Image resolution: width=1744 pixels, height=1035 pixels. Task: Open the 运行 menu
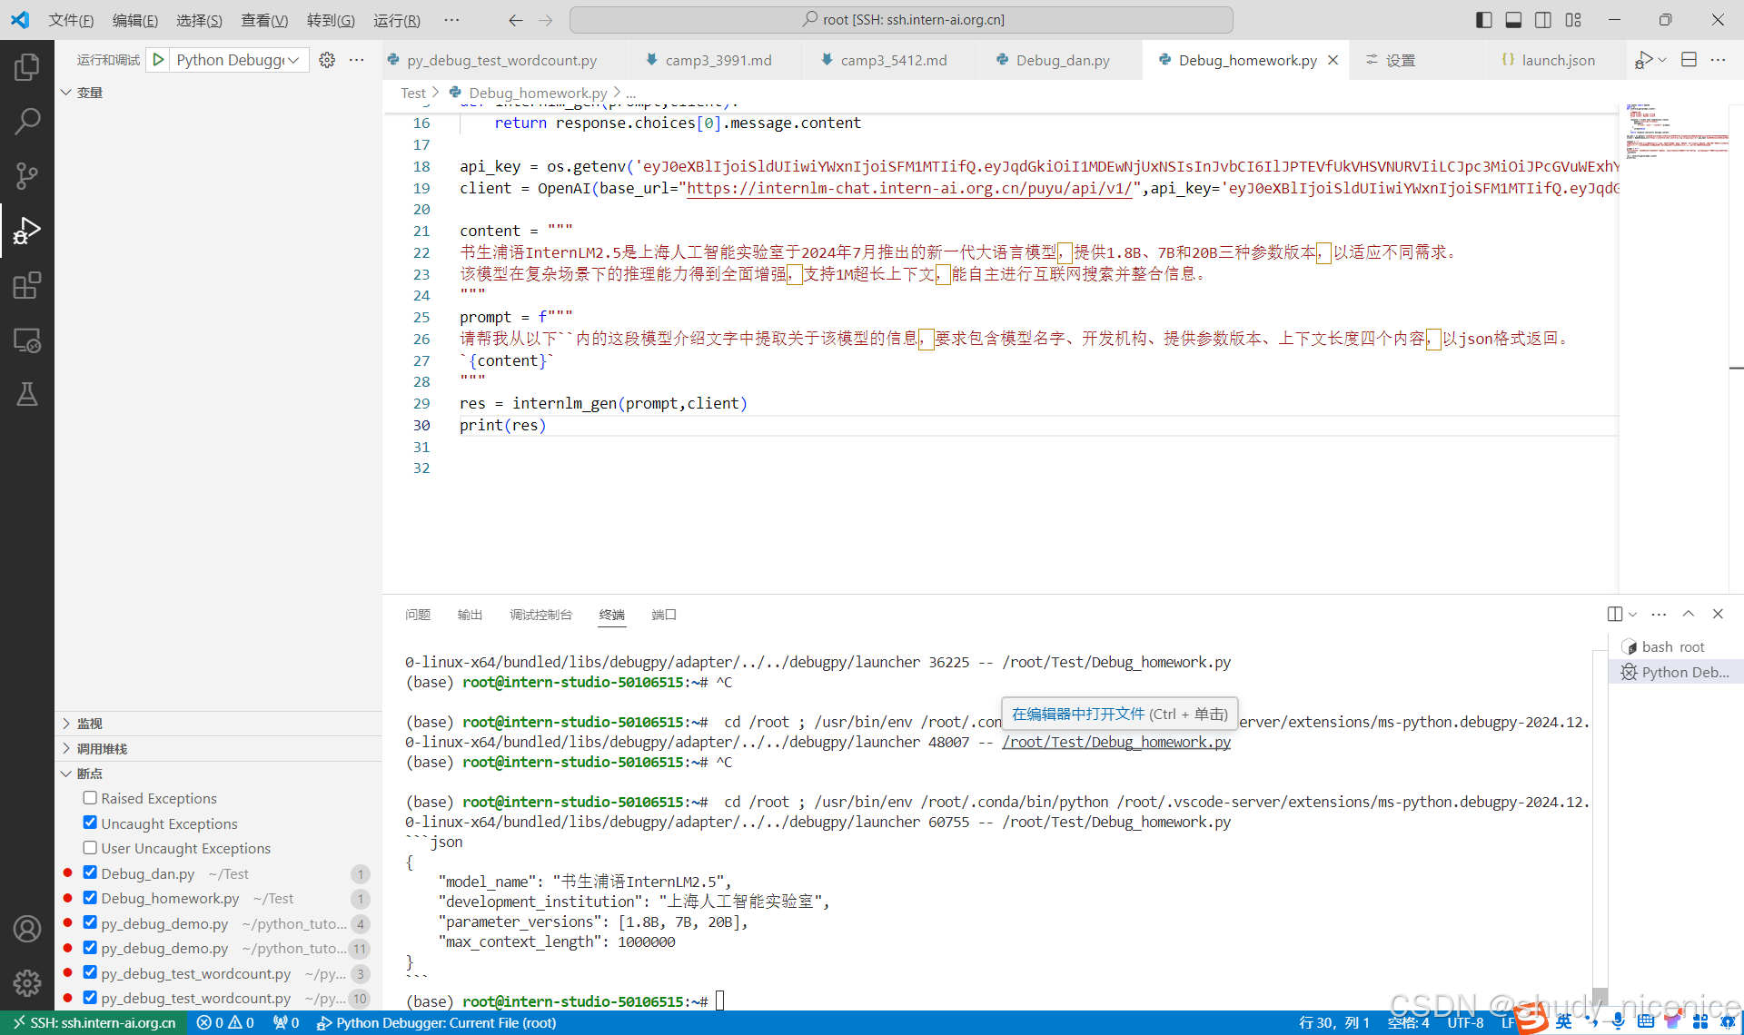[396, 20]
